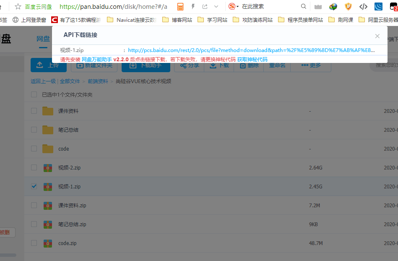
Task: Toggle the select-all checkbox
Action: pyautogui.click(x=34, y=94)
